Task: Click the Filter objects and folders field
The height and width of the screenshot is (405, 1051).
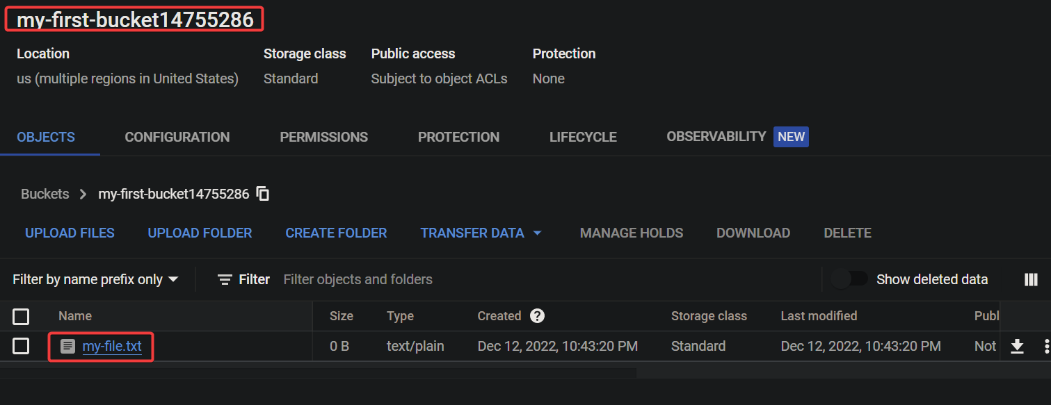Action: pos(358,279)
